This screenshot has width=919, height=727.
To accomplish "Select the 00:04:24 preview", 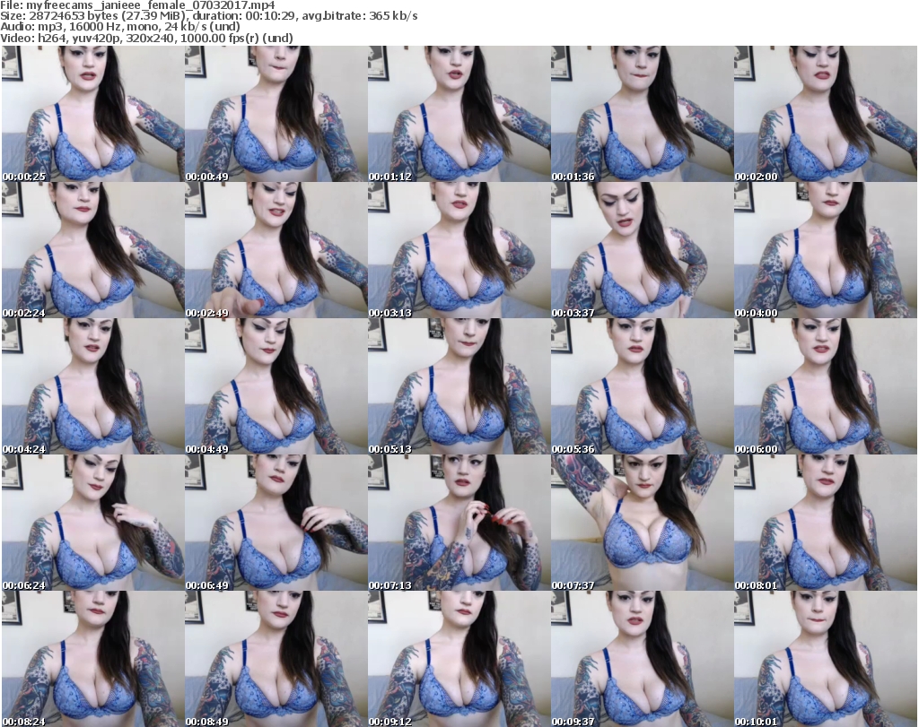I will [x=92, y=386].
